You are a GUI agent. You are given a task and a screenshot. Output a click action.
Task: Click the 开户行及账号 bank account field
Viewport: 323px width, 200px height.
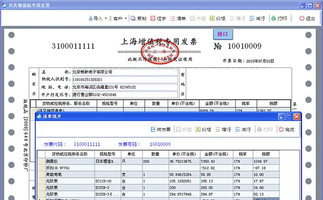tap(125, 95)
